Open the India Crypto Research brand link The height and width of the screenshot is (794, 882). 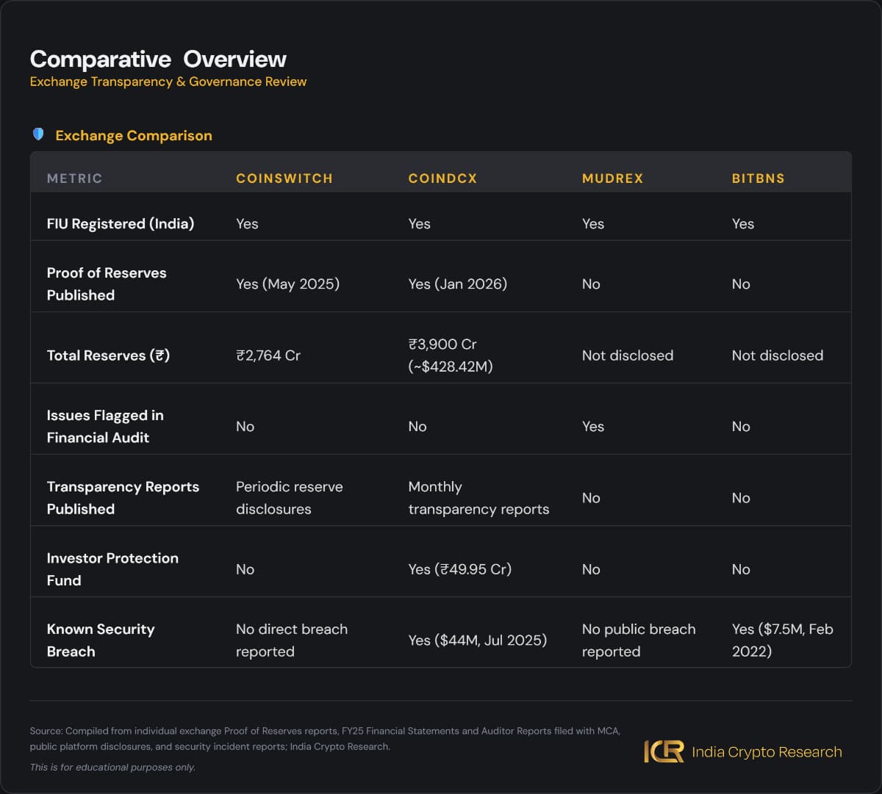(767, 752)
